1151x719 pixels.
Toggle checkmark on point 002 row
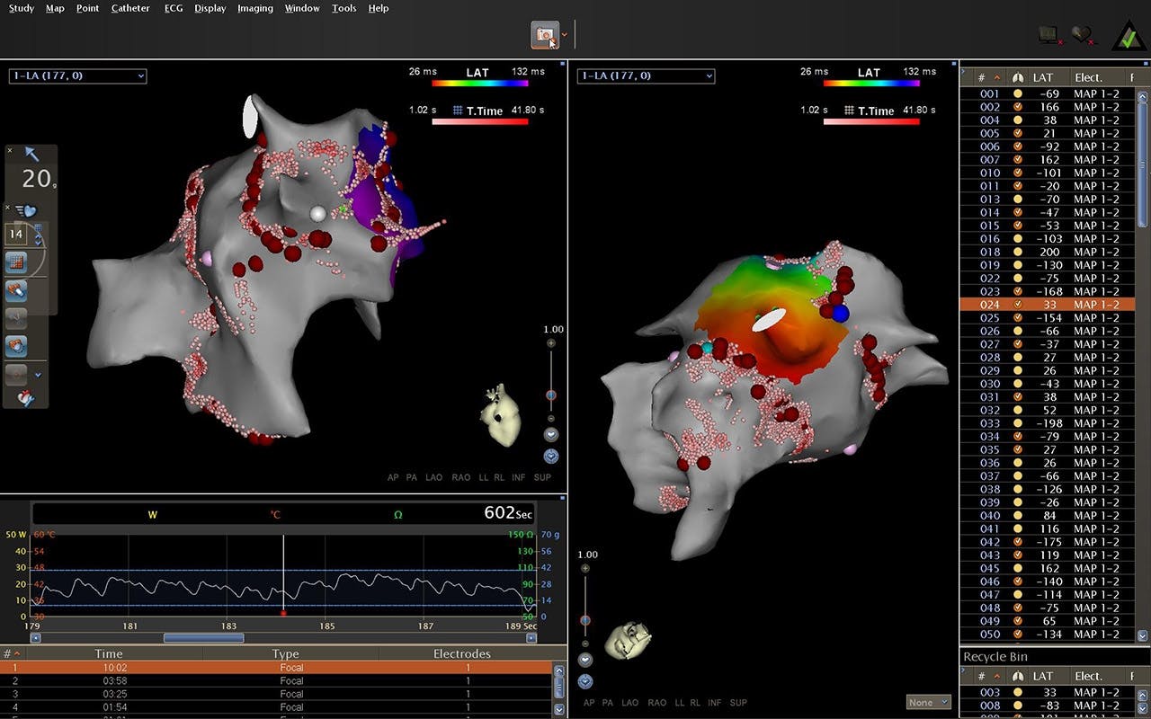[x=1018, y=107]
